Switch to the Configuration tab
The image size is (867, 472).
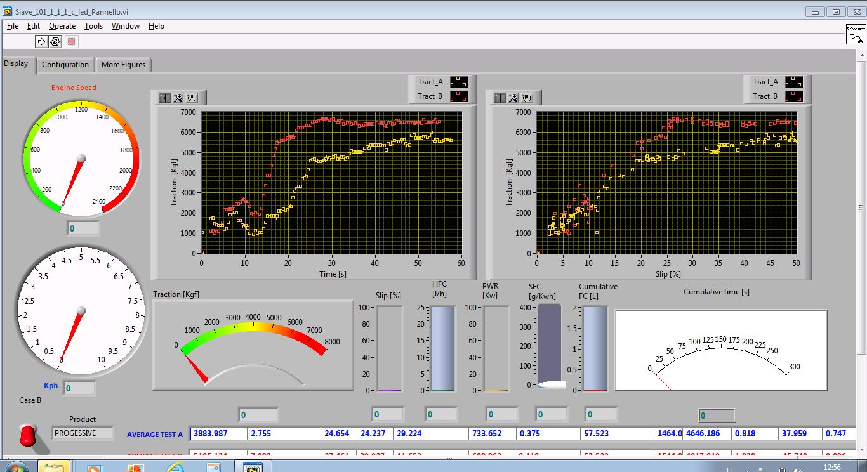[x=65, y=65]
